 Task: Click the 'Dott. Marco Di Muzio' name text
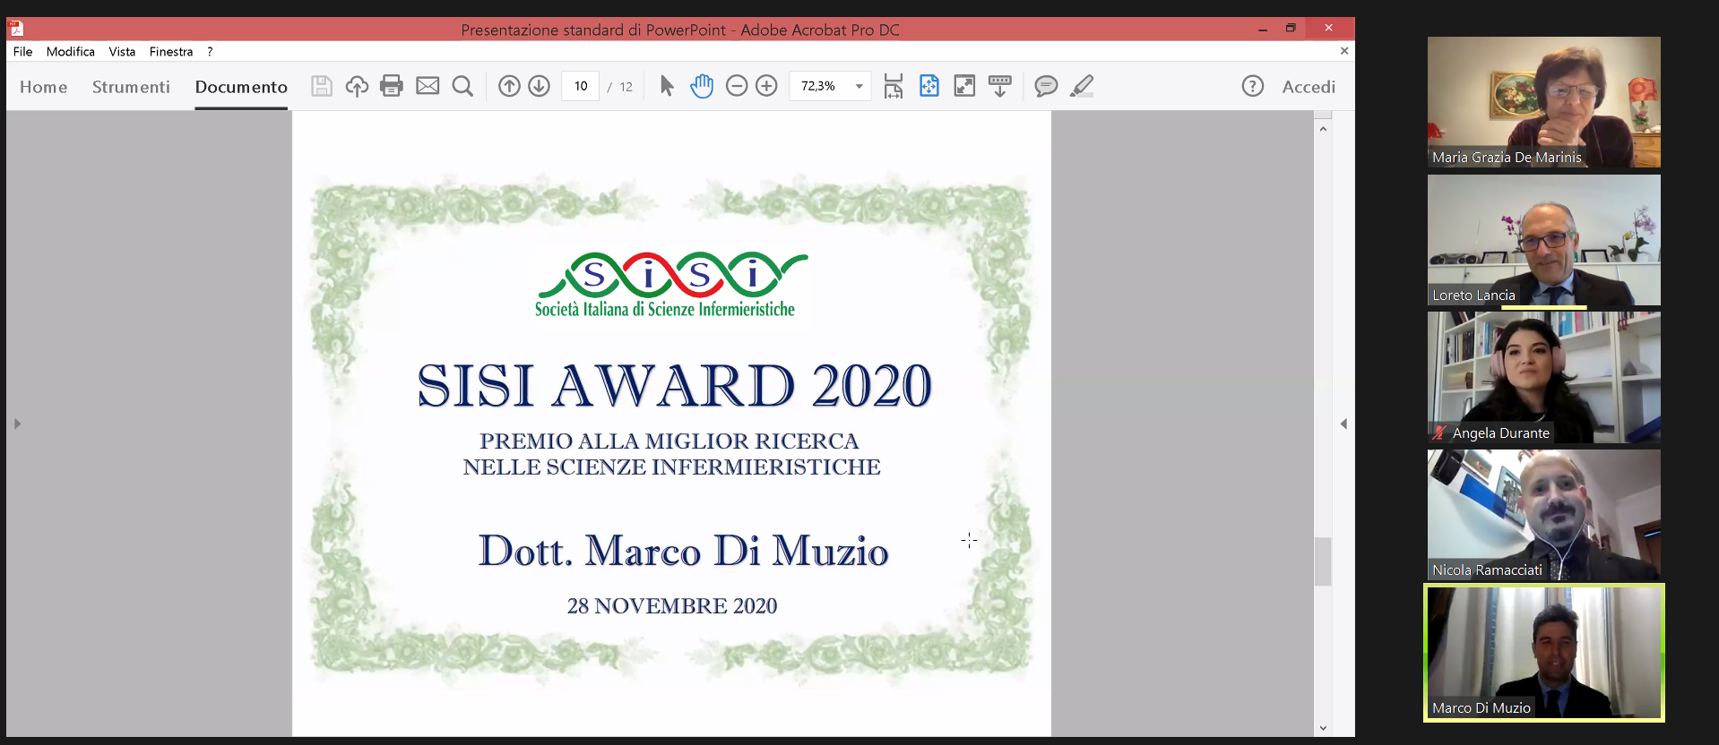683,551
